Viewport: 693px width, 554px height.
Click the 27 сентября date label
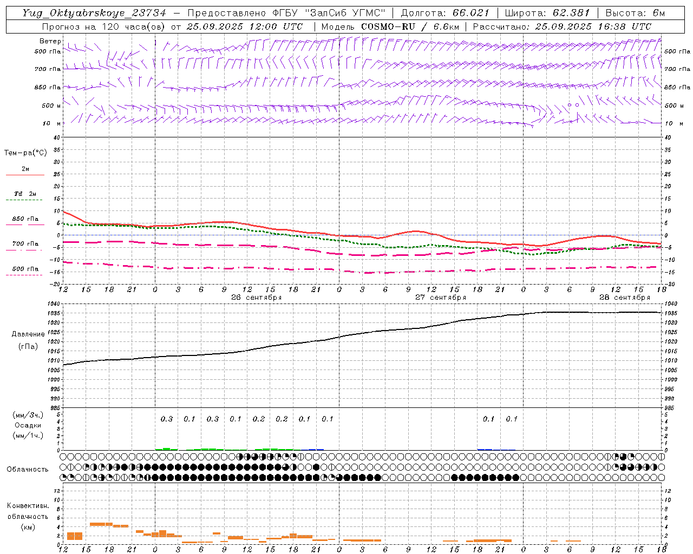[x=440, y=298]
